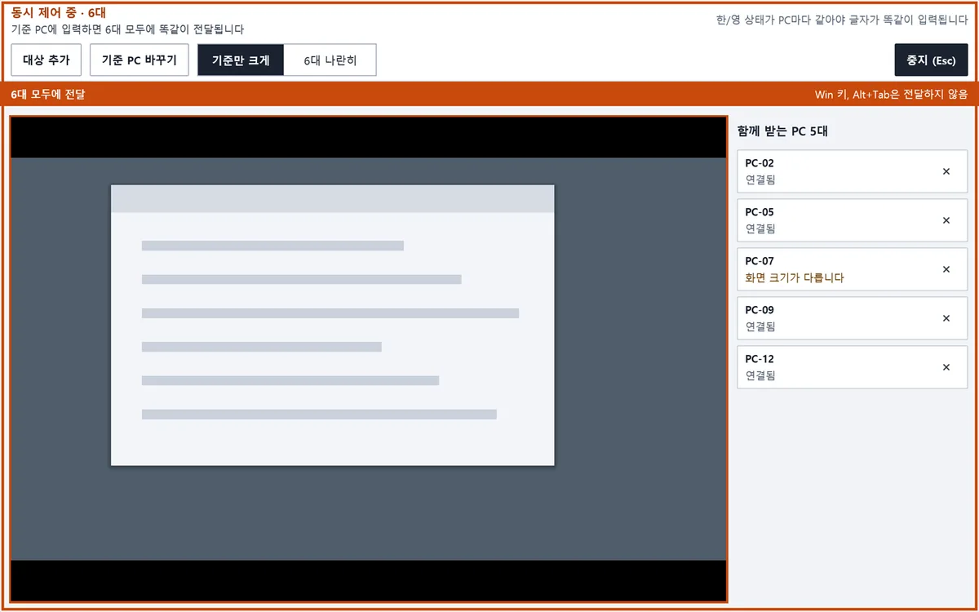Select the PC-09 card

coord(852,318)
